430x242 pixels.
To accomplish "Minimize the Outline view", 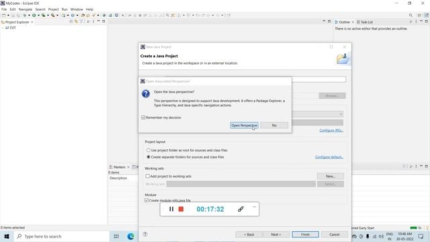I will point(421,21).
